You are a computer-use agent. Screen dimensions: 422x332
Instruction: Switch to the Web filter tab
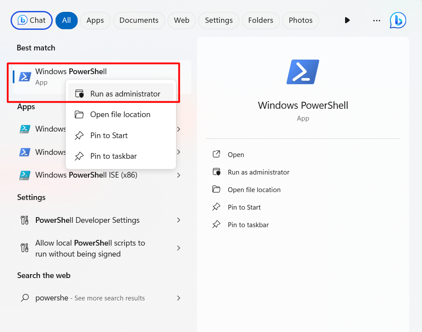pyautogui.click(x=182, y=21)
